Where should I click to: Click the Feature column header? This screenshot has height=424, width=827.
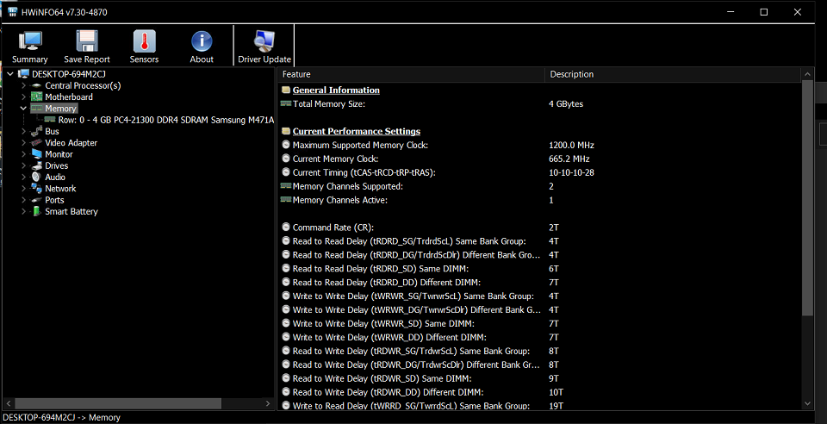pyautogui.click(x=411, y=74)
